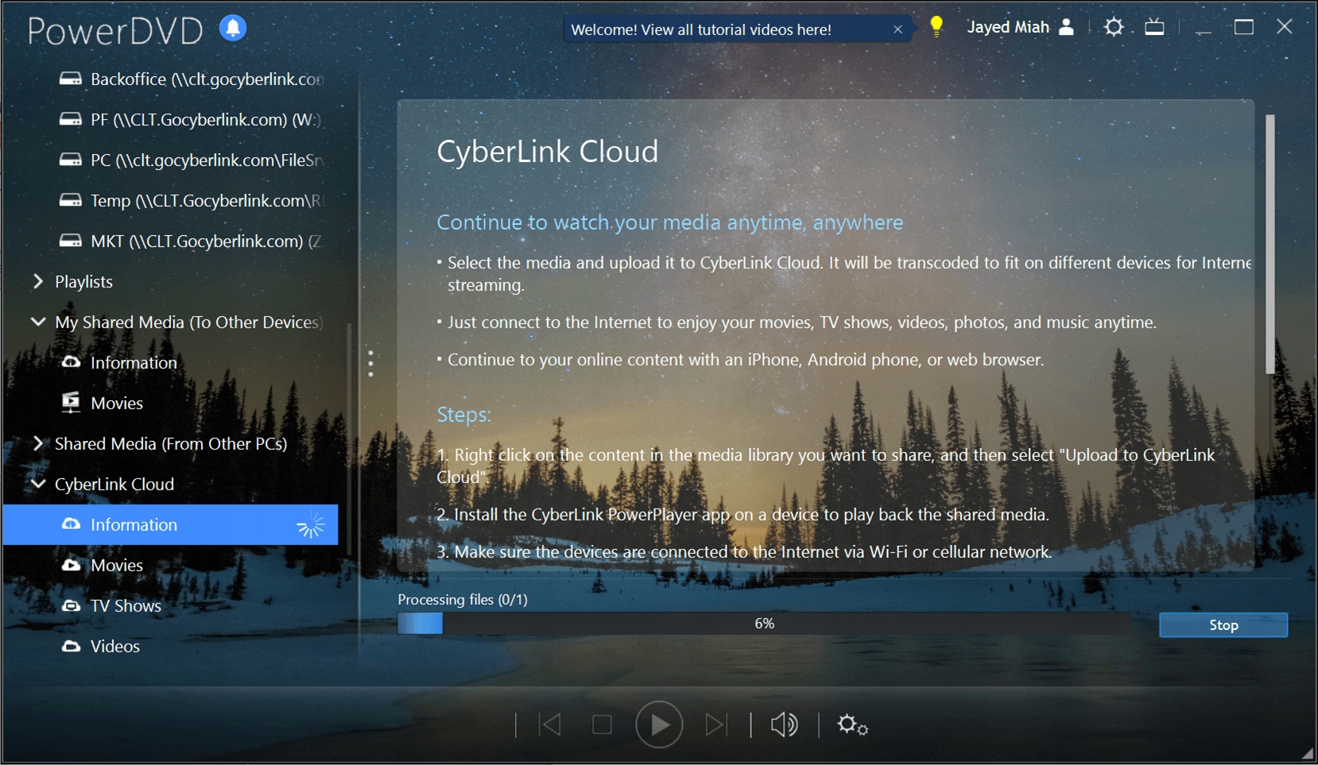This screenshot has width=1318, height=765.
Task: Open TV Shows under CyberLink Cloud
Action: pyautogui.click(x=126, y=605)
